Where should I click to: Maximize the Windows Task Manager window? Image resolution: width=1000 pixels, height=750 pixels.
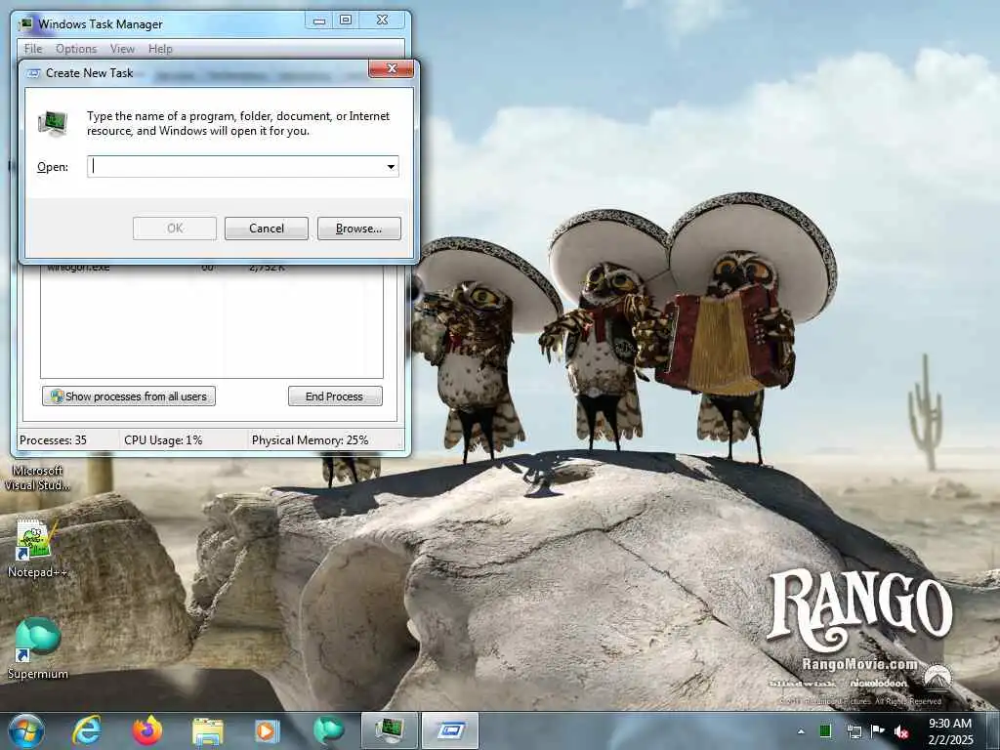coord(345,21)
